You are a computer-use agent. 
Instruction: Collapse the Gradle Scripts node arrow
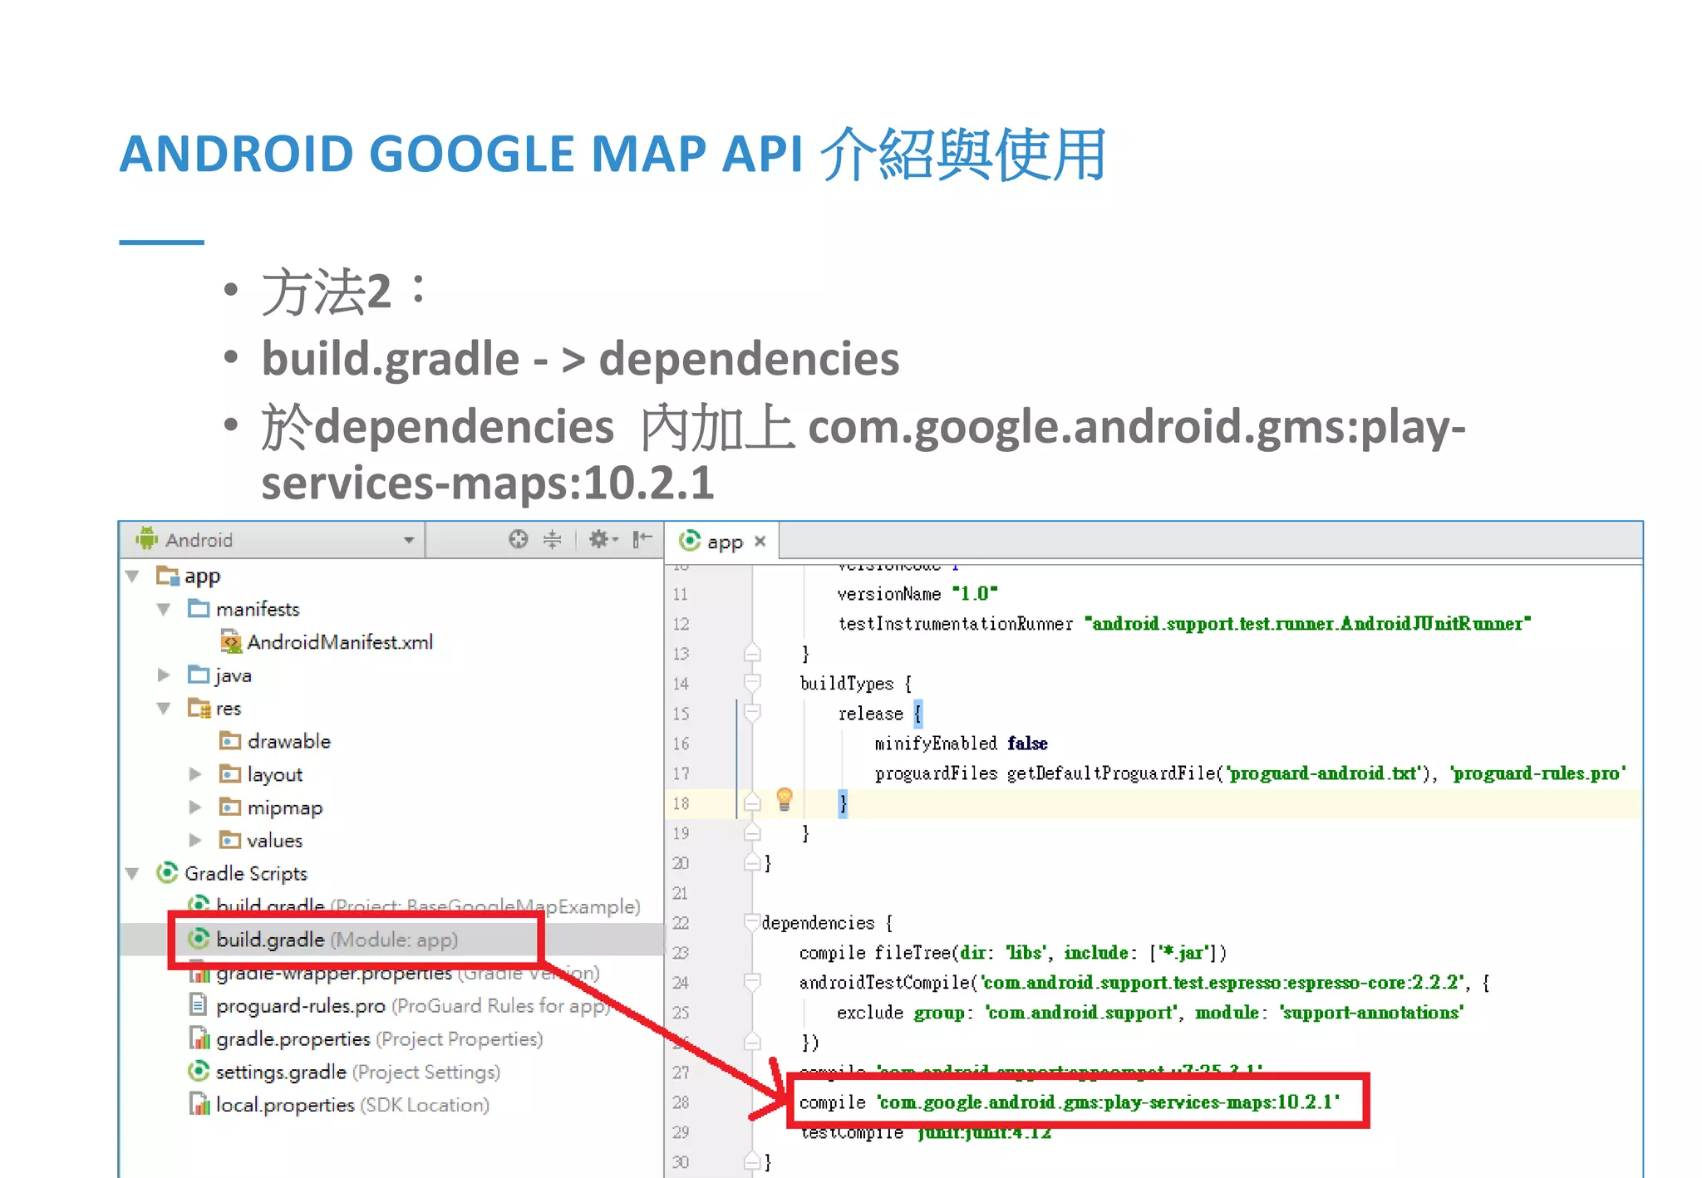pos(133,873)
